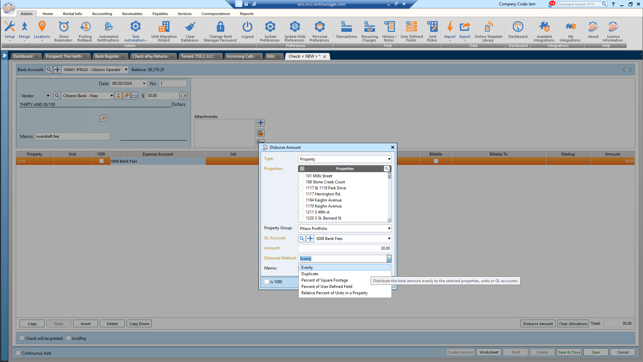This screenshot has height=362, width=643.
Task: Open the Setup tool in ribbon
Action: (10, 30)
